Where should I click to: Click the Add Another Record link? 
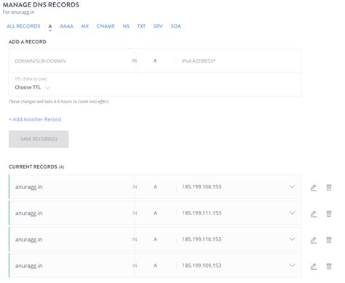[x=35, y=119]
